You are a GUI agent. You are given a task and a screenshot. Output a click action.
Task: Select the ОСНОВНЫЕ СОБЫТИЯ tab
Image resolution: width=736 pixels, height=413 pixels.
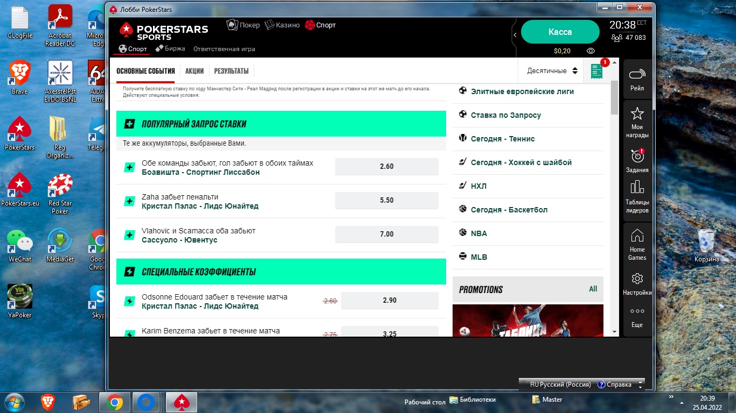pos(145,71)
